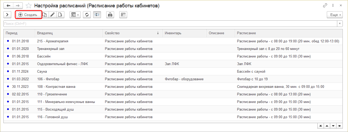Refresh the schedule list
The width and height of the screenshot is (348, 132).
pos(87,15)
